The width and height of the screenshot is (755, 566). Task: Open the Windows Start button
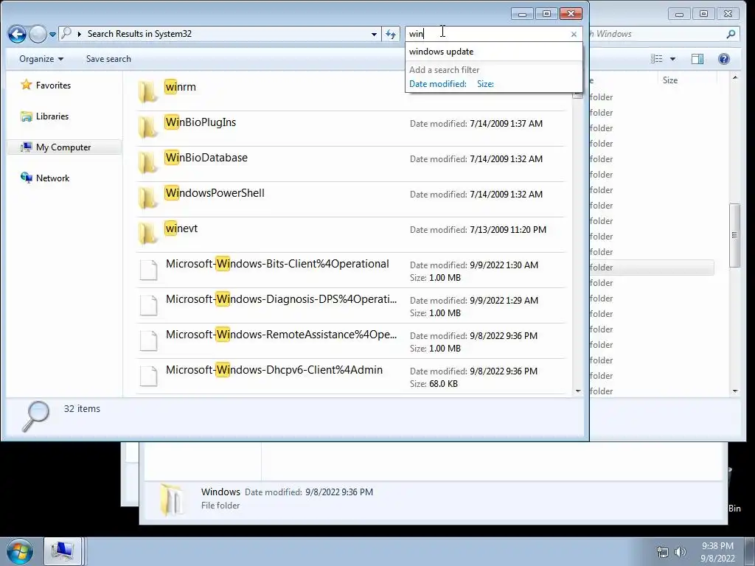coord(19,551)
